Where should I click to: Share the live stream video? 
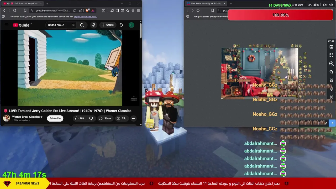point(105,118)
